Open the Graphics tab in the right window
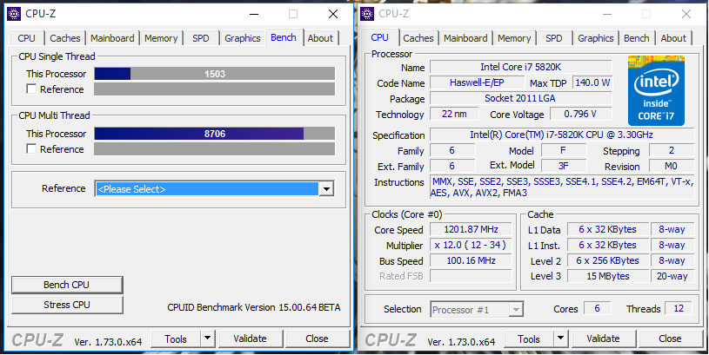709x355 pixels. pyautogui.click(x=595, y=38)
